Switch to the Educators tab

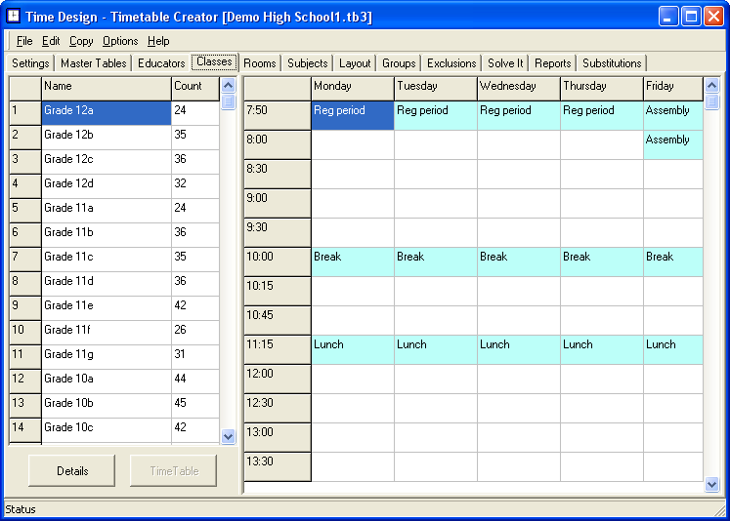161,63
